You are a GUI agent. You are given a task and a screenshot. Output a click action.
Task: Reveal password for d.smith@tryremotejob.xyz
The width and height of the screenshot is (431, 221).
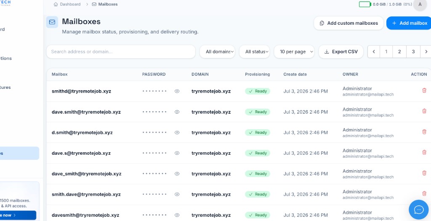point(177,133)
